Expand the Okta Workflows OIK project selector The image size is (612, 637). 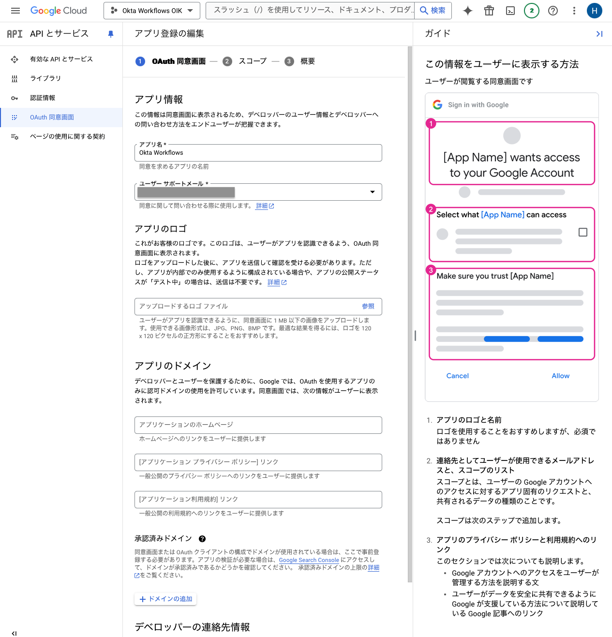pyautogui.click(x=152, y=11)
